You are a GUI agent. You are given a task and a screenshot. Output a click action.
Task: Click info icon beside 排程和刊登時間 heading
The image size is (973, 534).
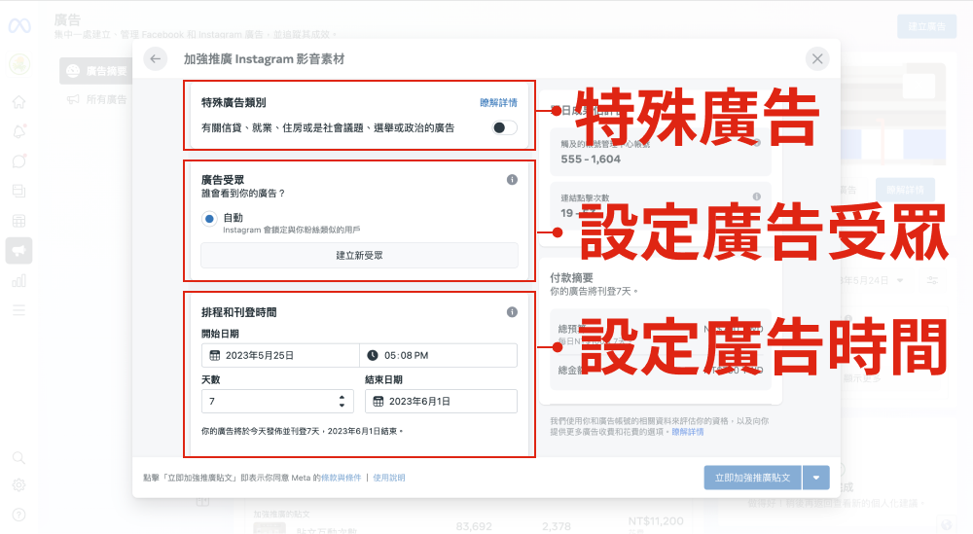512,312
